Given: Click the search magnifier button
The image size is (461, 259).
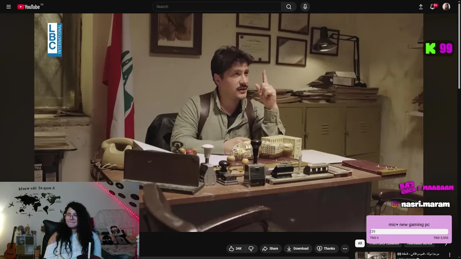Looking at the screenshot, I should [x=289, y=7].
